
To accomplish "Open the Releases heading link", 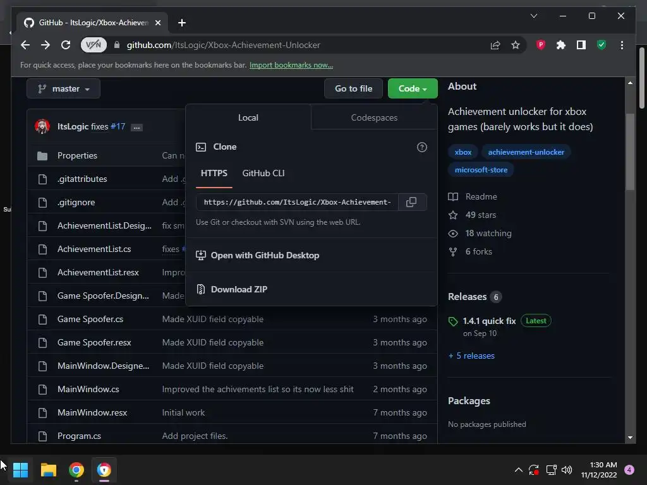I will tap(475, 297).
